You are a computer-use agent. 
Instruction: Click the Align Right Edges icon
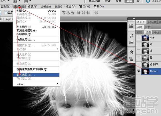pos(88,13)
